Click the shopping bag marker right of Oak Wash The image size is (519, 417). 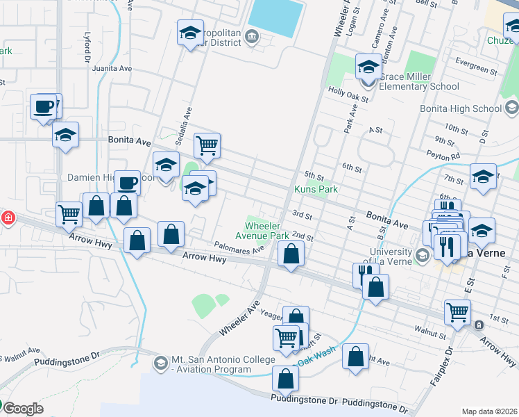pyautogui.click(x=355, y=357)
